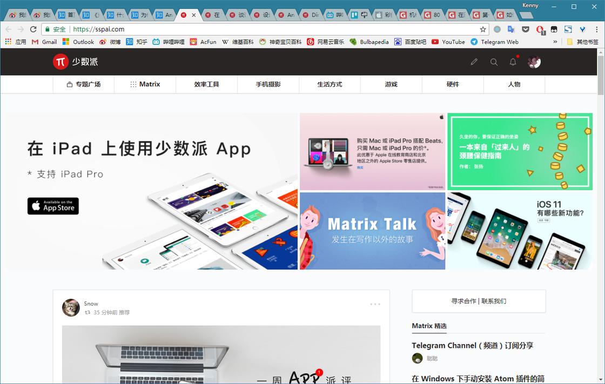Open the red extension icon with badge 1
Viewport: 605px width, 384px height.
(x=540, y=30)
